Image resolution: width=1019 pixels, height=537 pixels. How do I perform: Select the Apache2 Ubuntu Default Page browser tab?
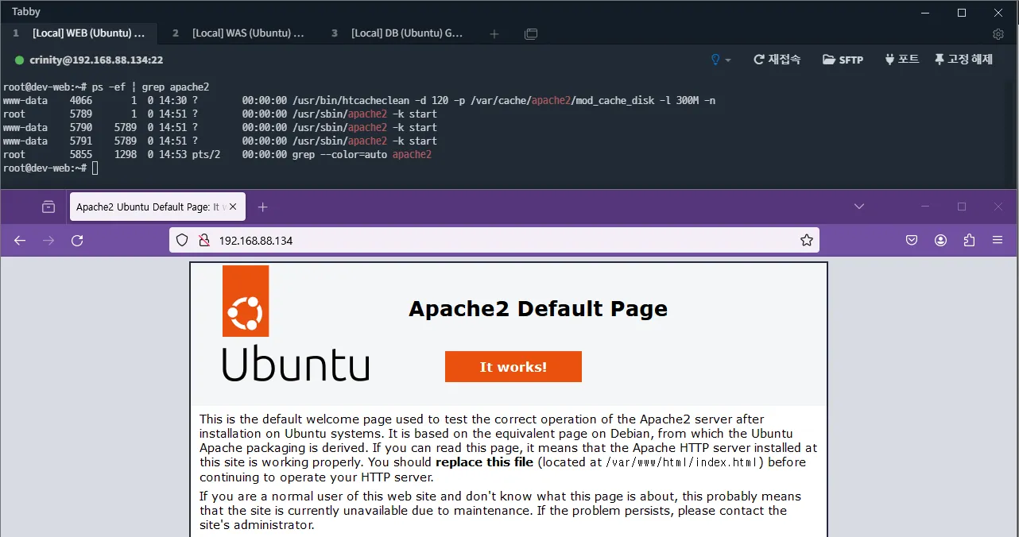[157, 207]
